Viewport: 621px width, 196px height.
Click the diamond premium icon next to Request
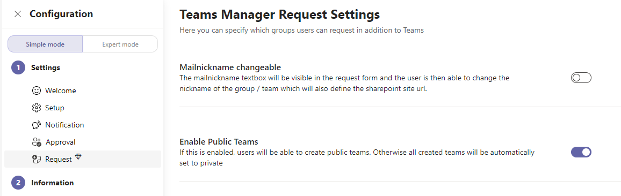pos(78,157)
